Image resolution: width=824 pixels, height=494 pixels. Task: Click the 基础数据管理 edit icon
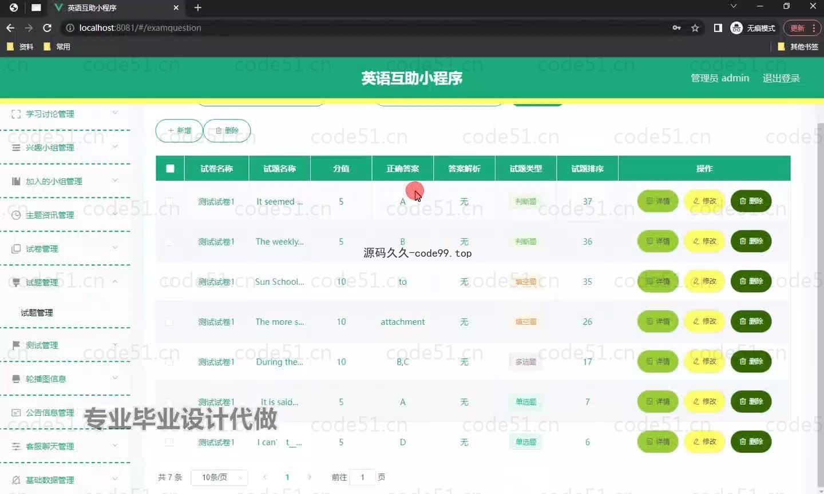16,480
